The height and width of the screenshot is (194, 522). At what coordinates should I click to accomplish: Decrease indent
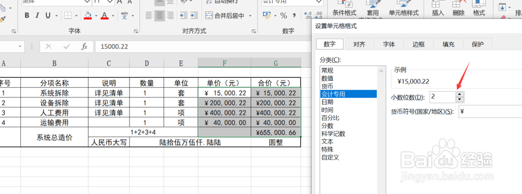pos(183,15)
